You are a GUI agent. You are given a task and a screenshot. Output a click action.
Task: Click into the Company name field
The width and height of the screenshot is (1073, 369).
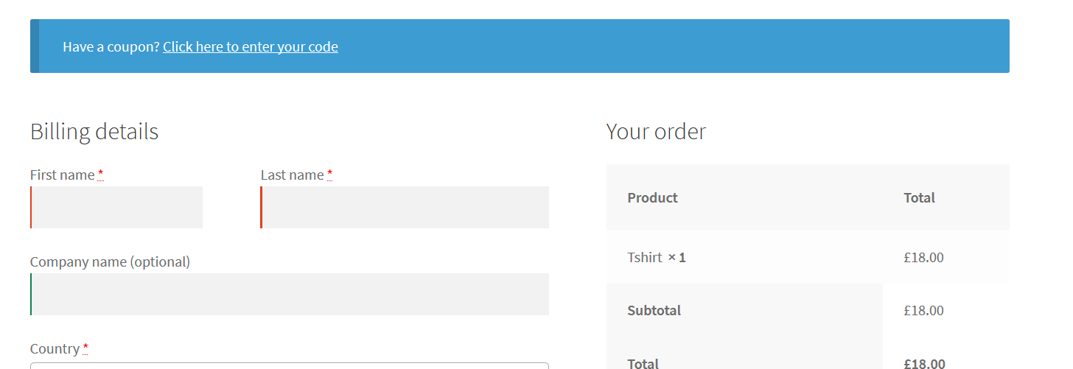point(290,294)
